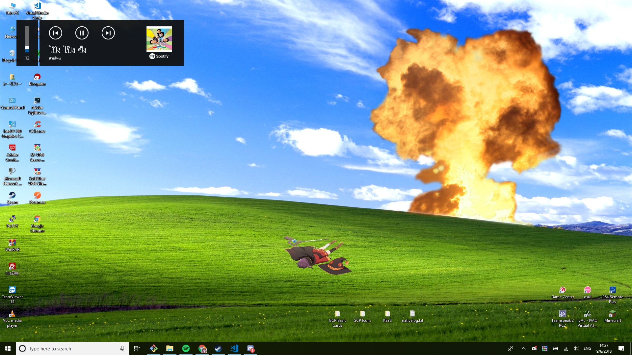This screenshot has width=632, height=355.
Task: Open Kleopatra desktop shortcut
Action: pos(37,79)
